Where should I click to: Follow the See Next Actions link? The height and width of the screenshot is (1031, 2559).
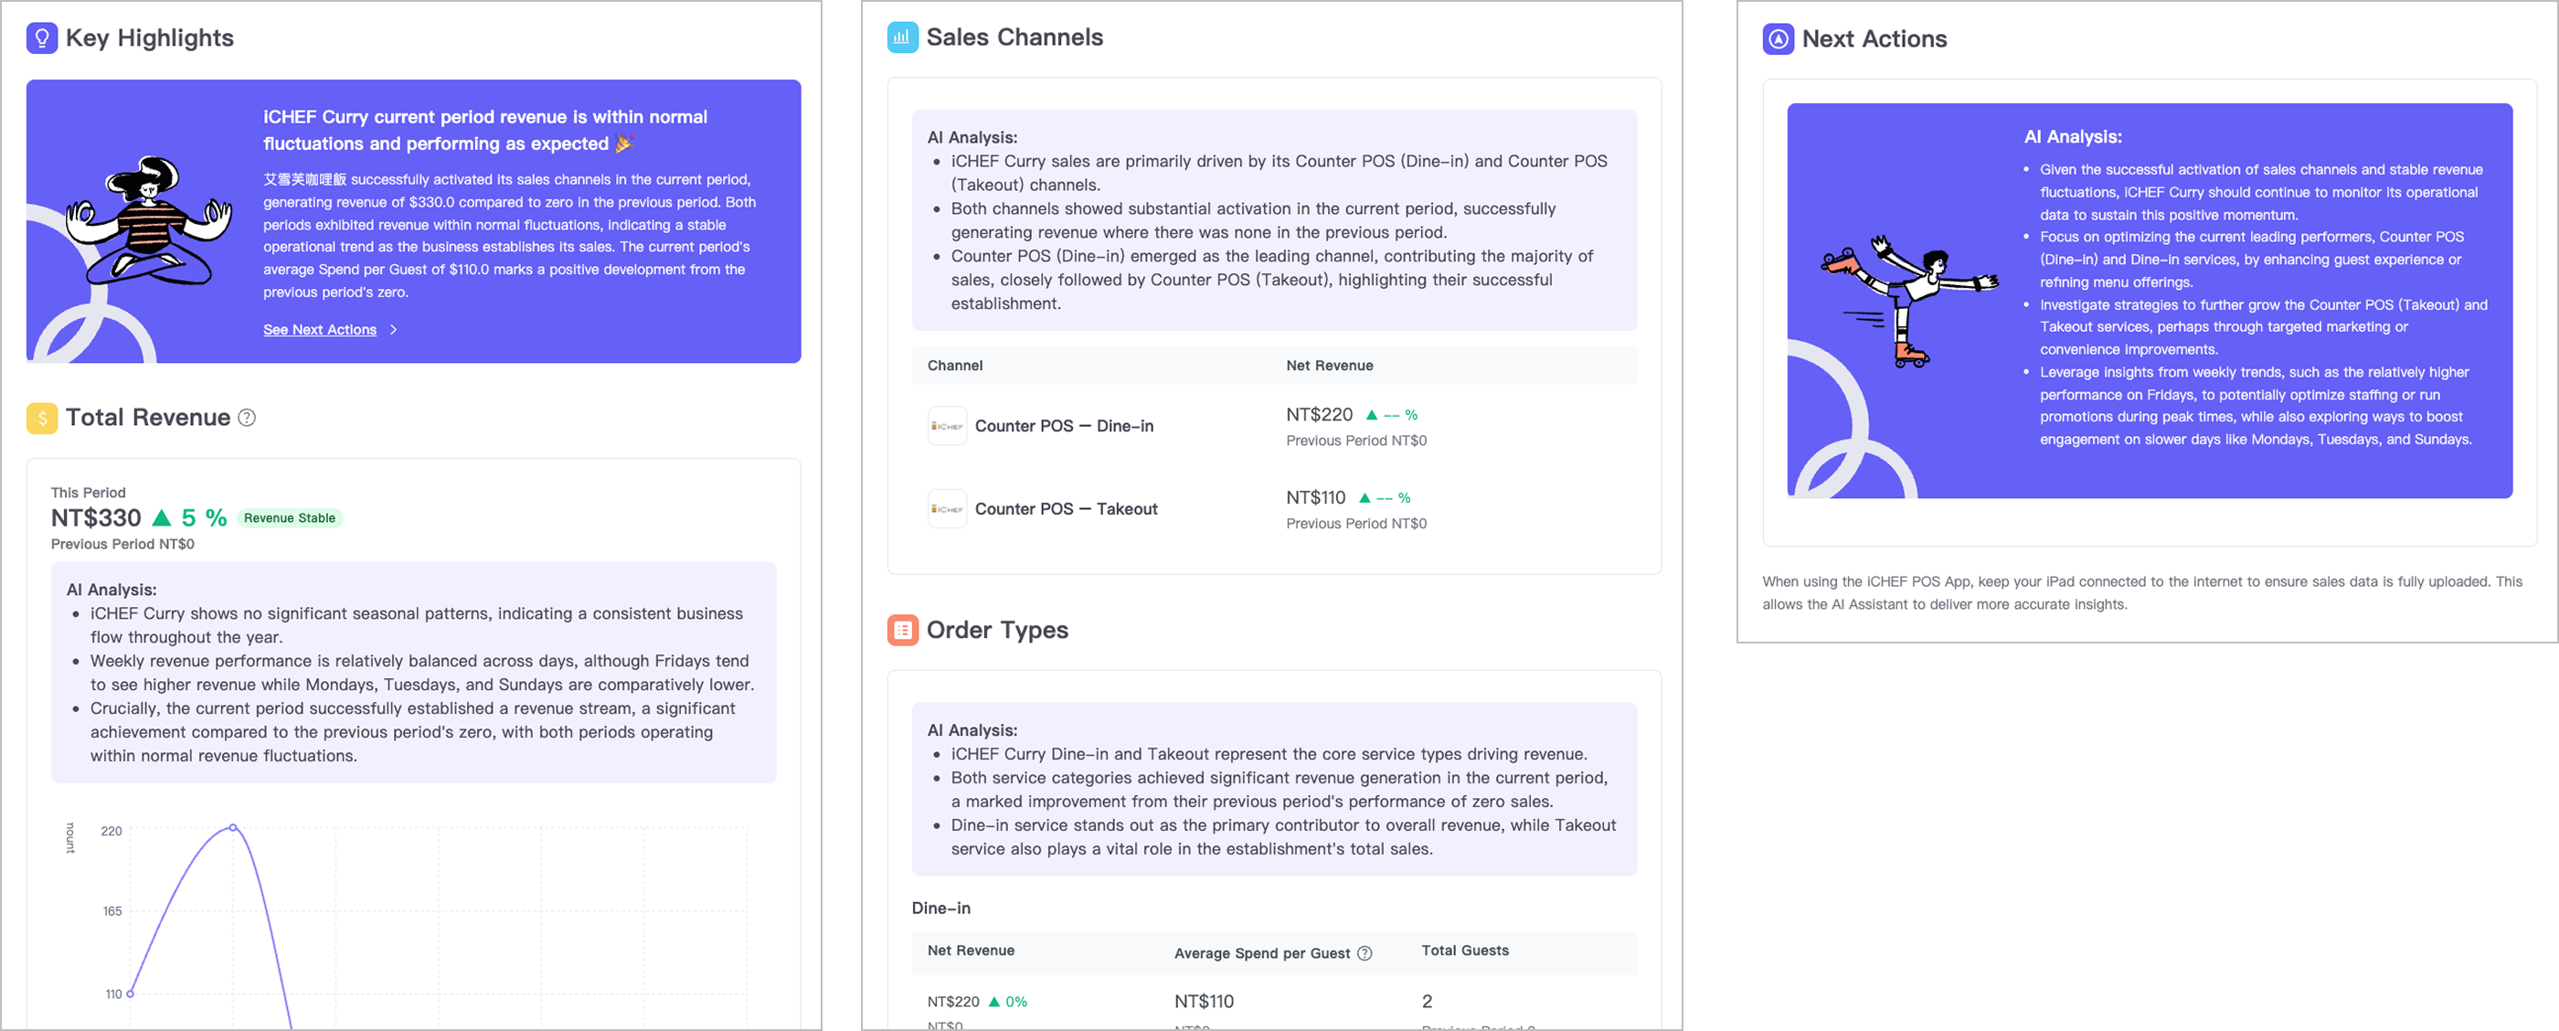pos(319,330)
